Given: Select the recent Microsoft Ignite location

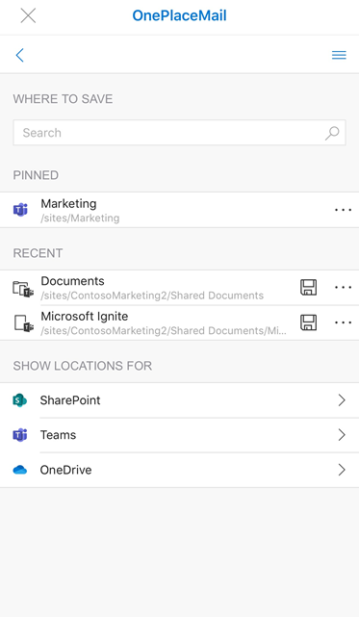Looking at the screenshot, I should click(x=179, y=322).
